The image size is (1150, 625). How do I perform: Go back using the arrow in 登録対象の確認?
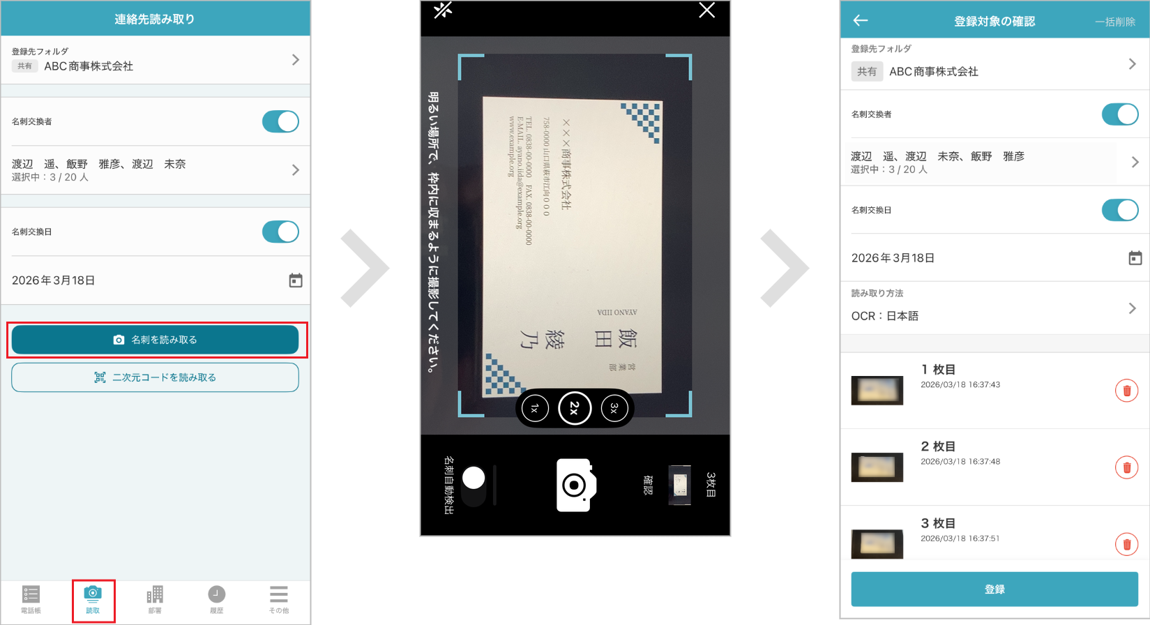[x=861, y=21]
